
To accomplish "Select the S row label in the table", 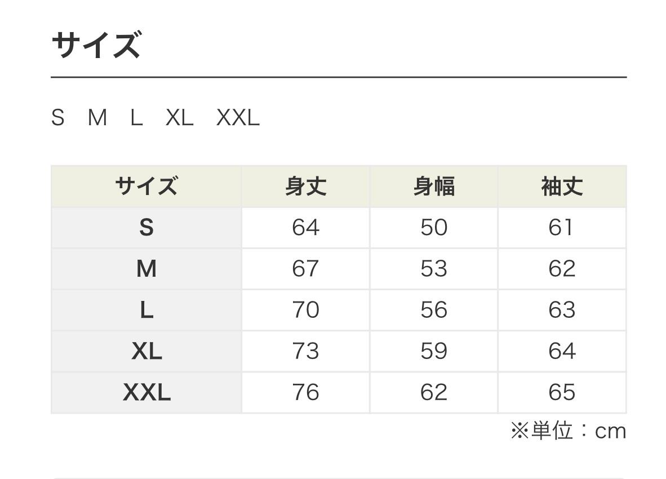I will (146, 228).
